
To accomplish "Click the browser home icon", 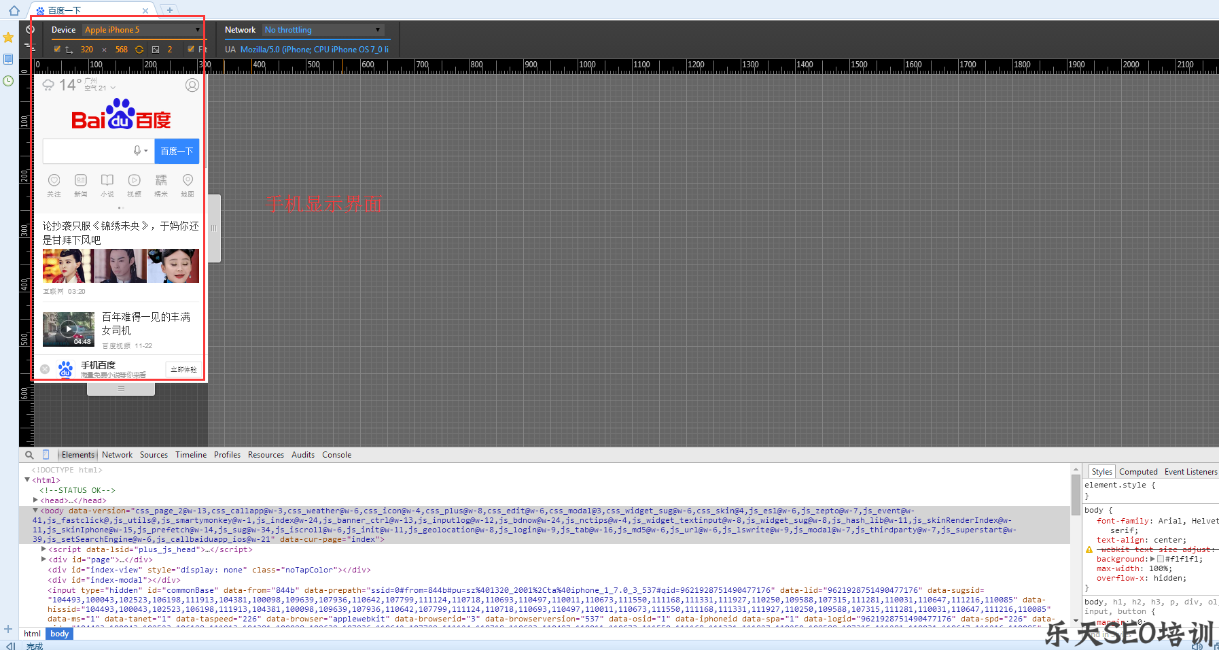I will point(14,10).
